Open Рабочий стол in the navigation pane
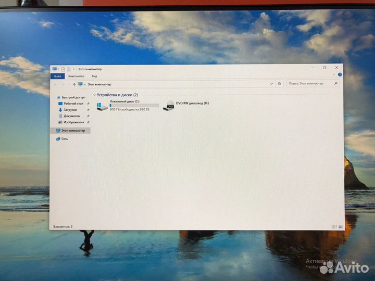This screenshot has height=281, width=375. [71, 104]
